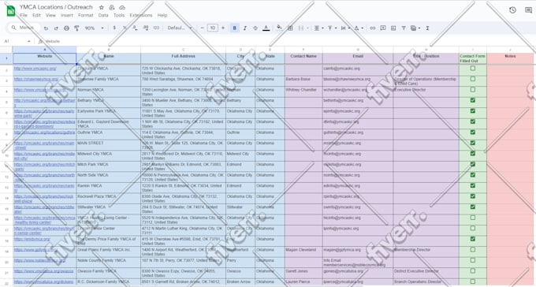The image size is (536, 287).
Task: Uncheck the contact form box for Stillwater YMCA
Action: pyautogui.click(x=473, y=207)
